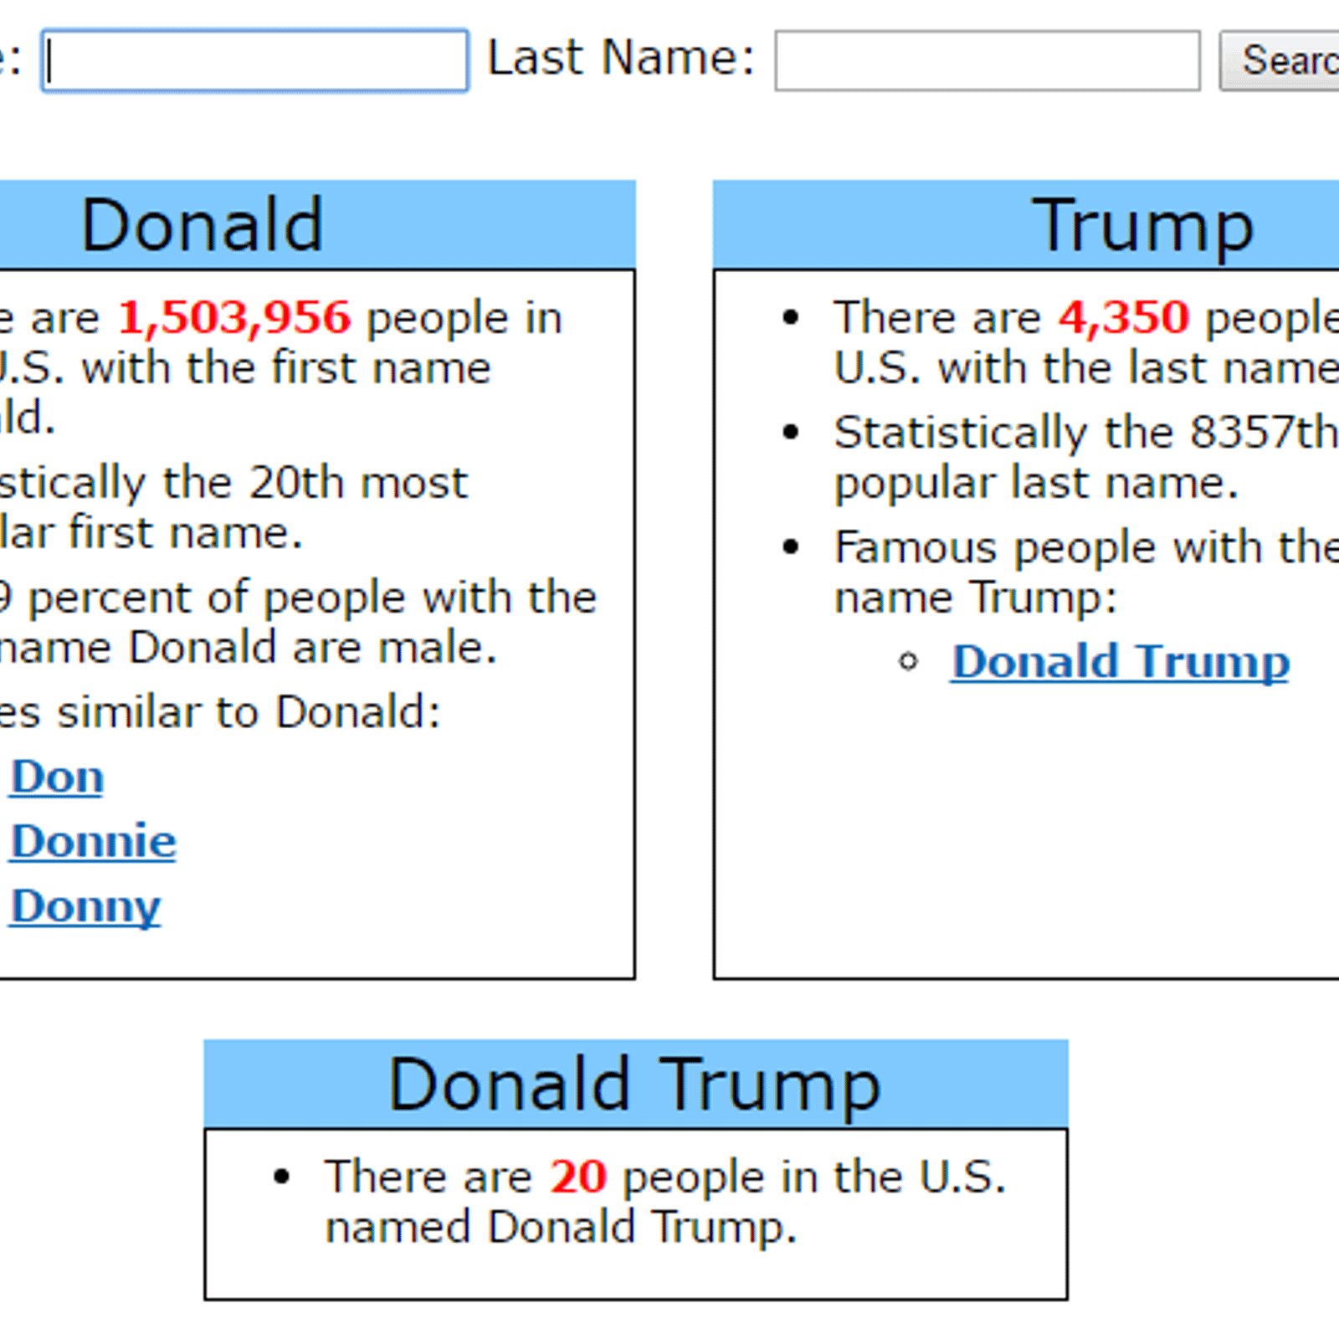This screenshot has width=1339, height=1339.
Task: Click the 'Last Name:' label
Action: pyautogui.click(x=621, y=59)
